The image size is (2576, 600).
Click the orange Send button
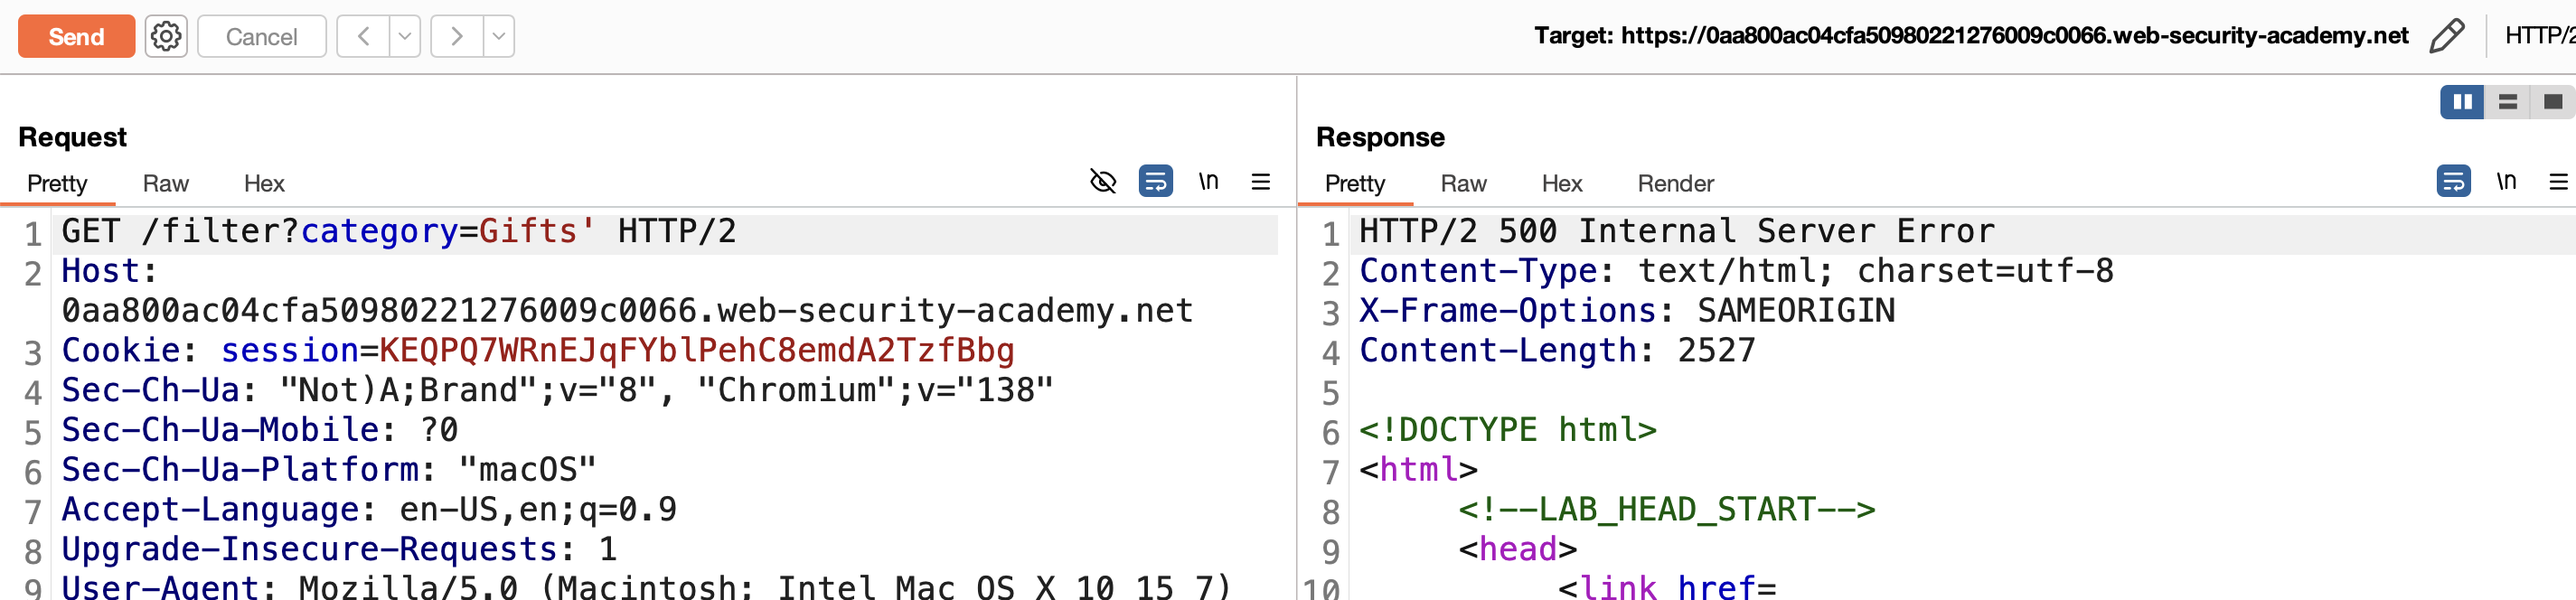tap(76, 36)
